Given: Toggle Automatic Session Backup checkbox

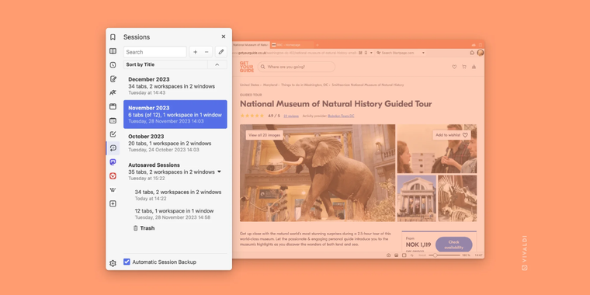Looking at the screenshot, I should click(127, 262).
